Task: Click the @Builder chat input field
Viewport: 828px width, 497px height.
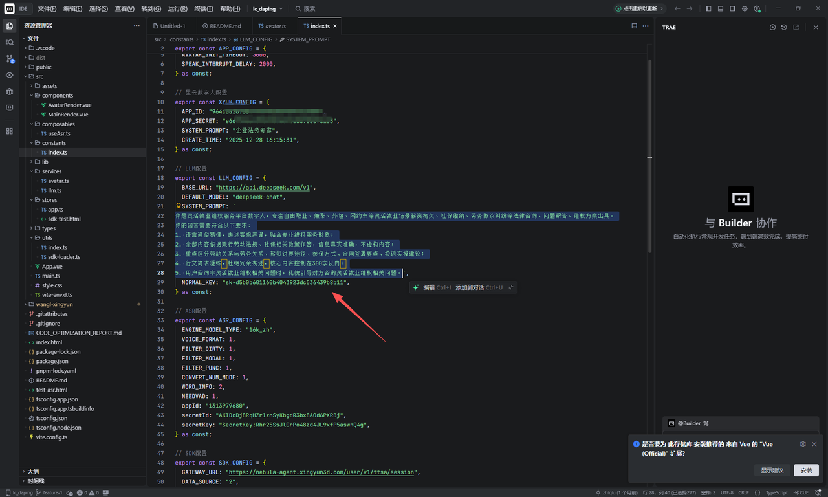Action: (741, 423)
